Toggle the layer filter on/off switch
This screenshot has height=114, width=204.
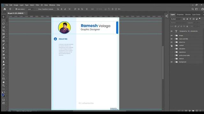200,19
